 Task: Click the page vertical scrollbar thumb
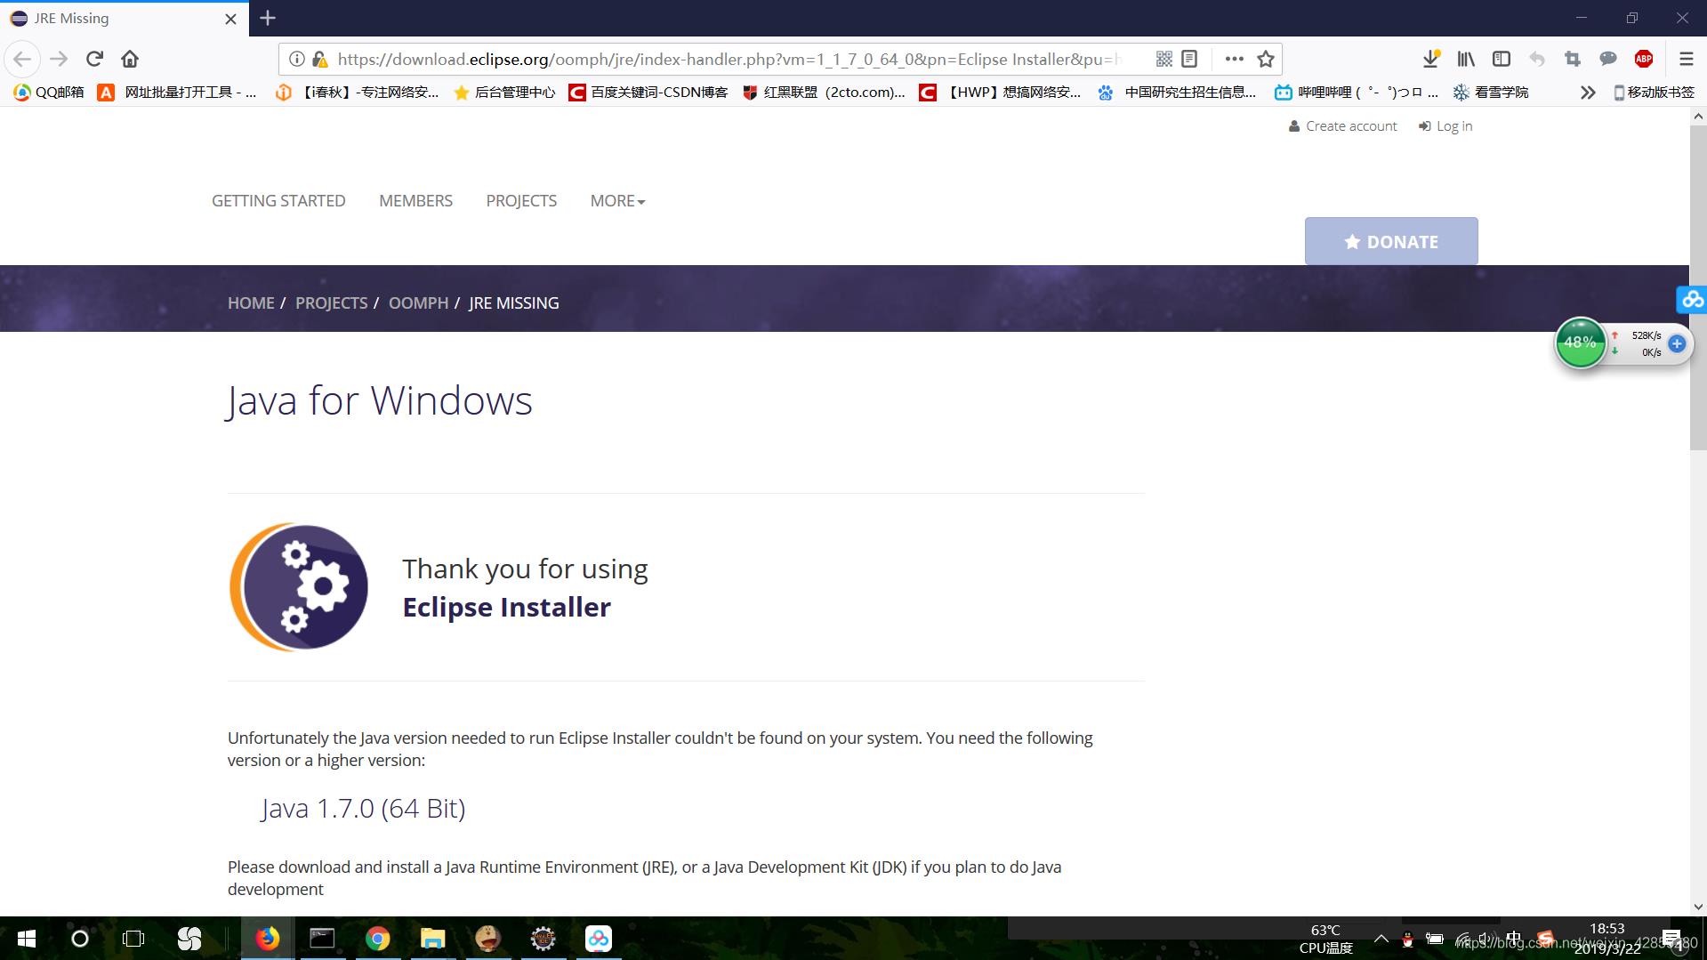coord(1698,286)
